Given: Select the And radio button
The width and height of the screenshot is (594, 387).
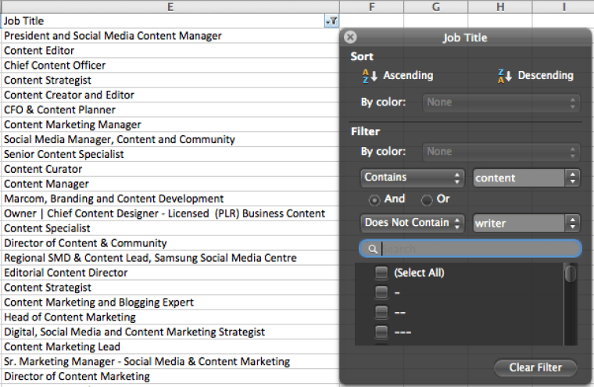Looking at the screenshot, I should (x=374, y=199).
